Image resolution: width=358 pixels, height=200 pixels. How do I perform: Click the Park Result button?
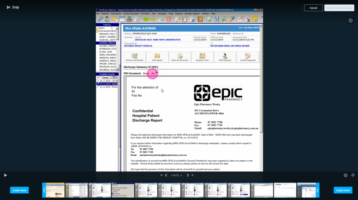coord(157,57)
